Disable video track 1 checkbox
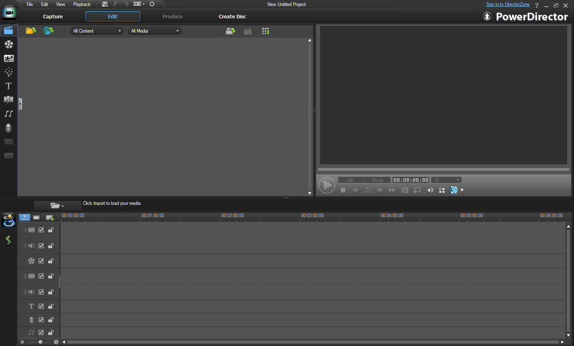This screenshot has width=574, height=346. coord(41,230)
